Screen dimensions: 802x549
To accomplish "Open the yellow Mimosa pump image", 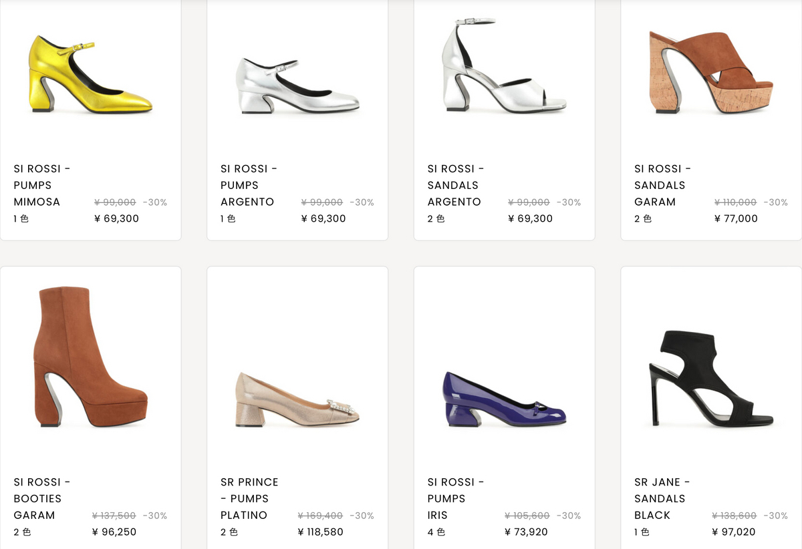I will (x=91, y=75).
